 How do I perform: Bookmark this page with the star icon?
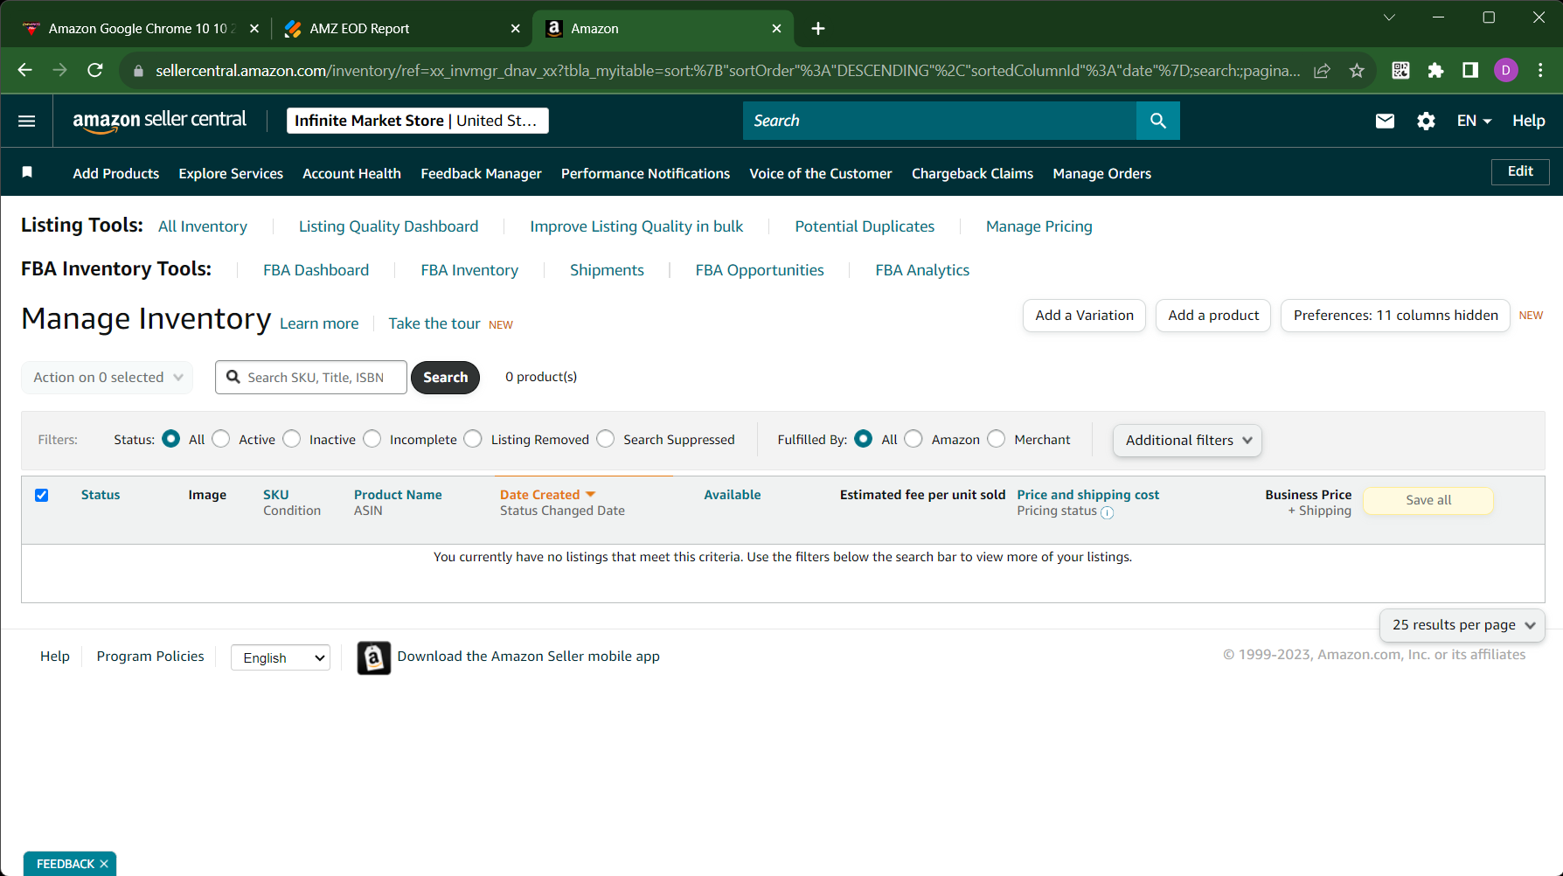pos(1357,71)
